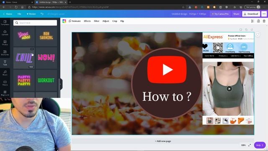This screenshot has width=268, height=151.
Task: Open the Templates sidebar panel
Action: [x=5, y=23]
